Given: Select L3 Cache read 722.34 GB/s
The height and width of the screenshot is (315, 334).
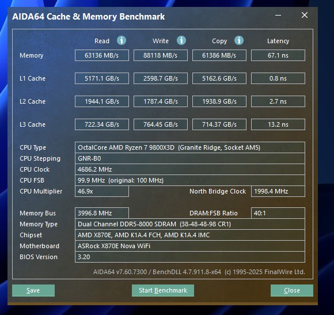Looking at the screenshot, I should click(102, 124).
